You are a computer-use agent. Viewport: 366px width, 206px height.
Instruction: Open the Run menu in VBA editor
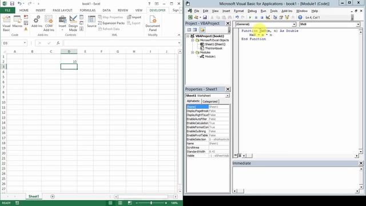(263, 11)
